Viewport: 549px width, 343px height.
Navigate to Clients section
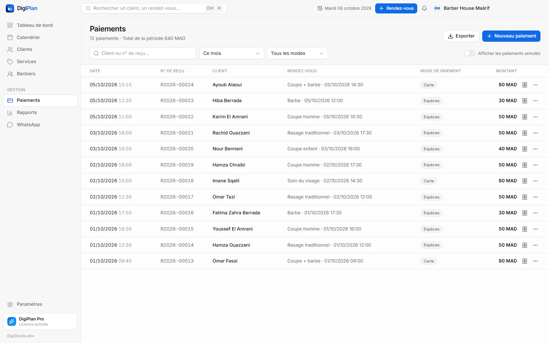pyautogui.click(x=40, y=49)
